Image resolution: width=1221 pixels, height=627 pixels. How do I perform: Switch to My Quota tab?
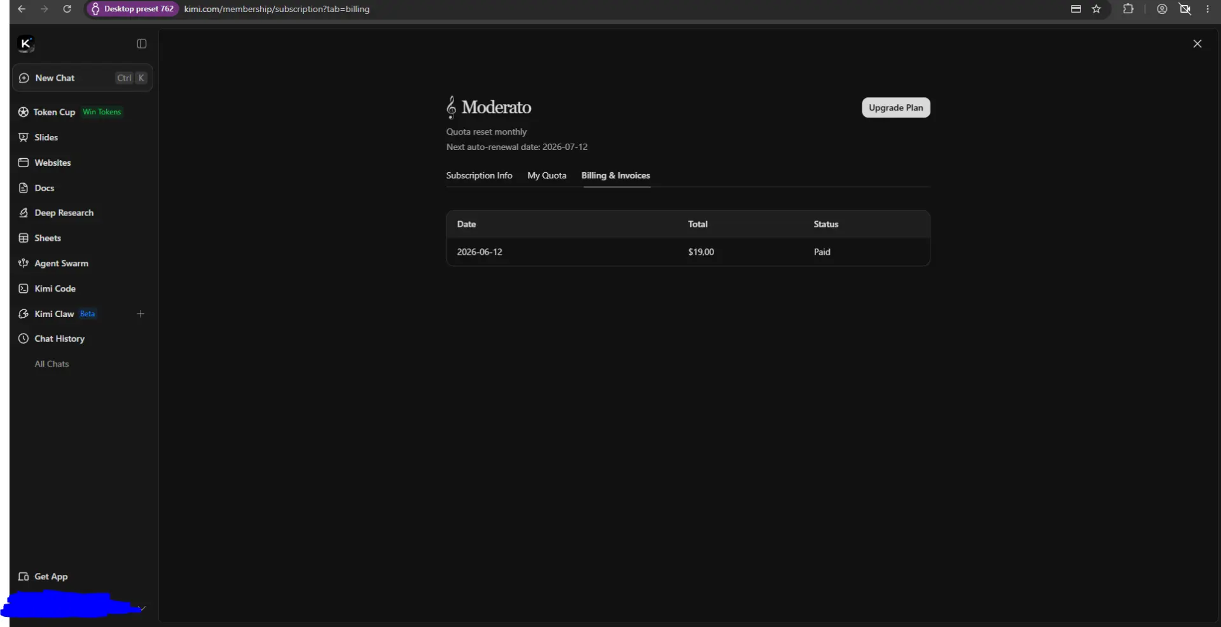pyautogui.click(x=546, y=175)
